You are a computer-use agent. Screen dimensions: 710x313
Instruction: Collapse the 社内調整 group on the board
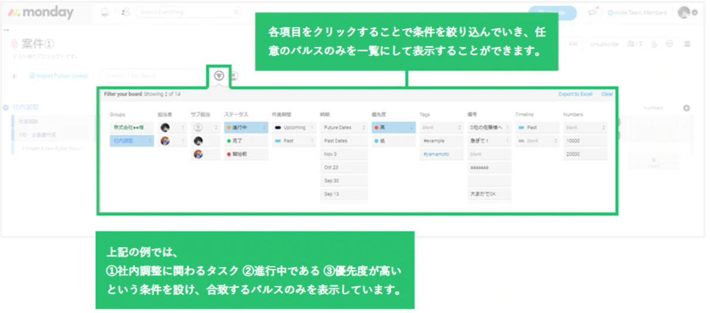tap(6, 108)
